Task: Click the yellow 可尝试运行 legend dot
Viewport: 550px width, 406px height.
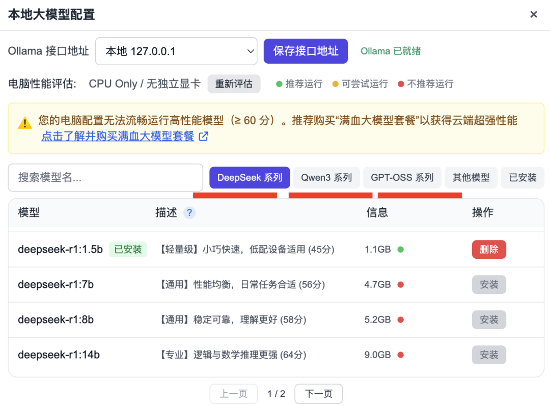Action: (x=335, y=84)
